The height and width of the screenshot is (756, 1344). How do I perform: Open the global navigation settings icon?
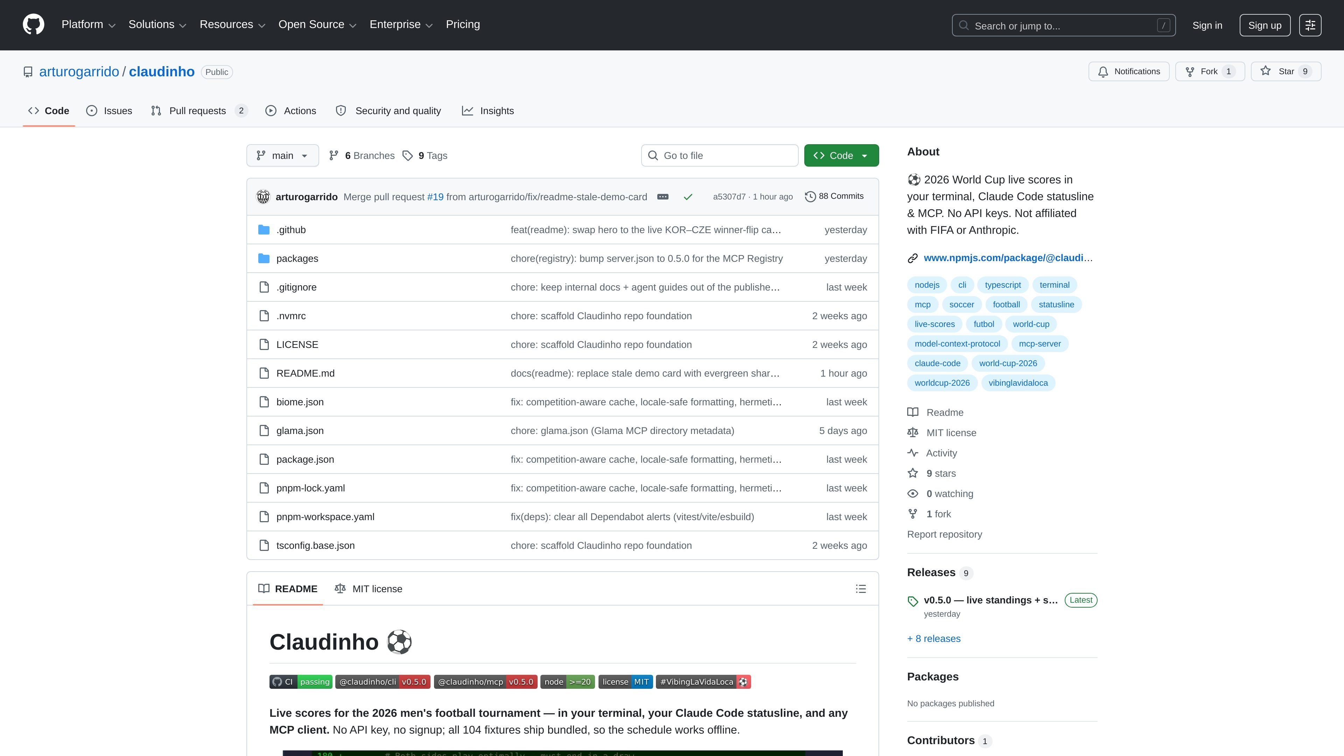pyautogui.click(x=1310, y=25)
